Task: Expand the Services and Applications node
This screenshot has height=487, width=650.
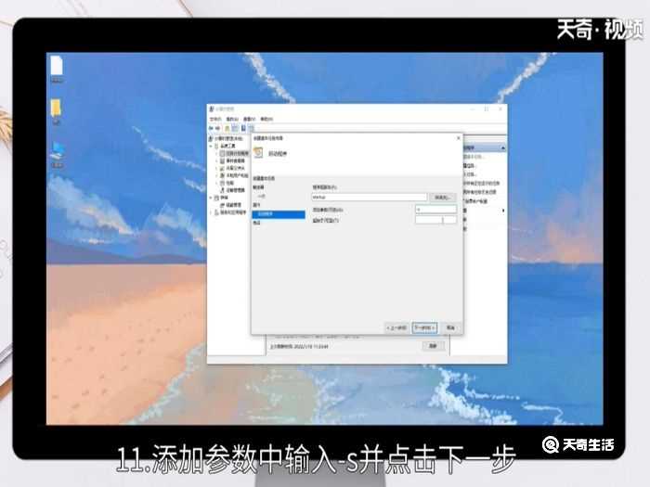Action: pos(212,212)
